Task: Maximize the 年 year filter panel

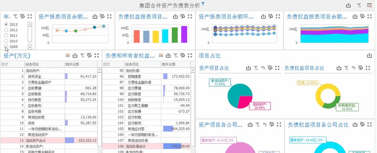Action: pyautogui.click(x=30, y=16)
